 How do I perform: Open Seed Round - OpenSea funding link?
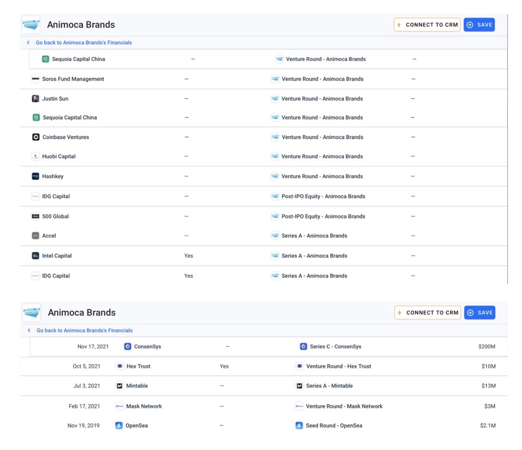(333, 425)
